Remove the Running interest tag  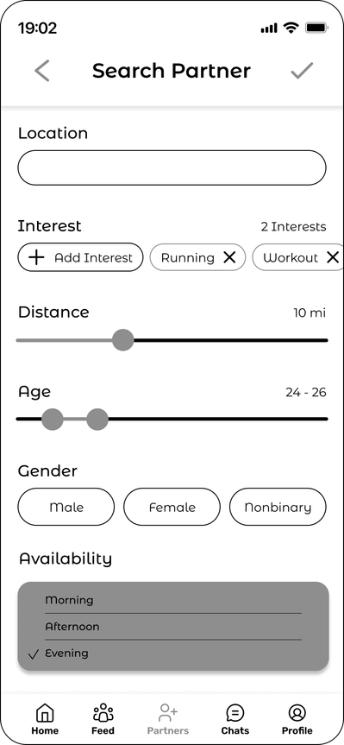[x=229, y=257]
